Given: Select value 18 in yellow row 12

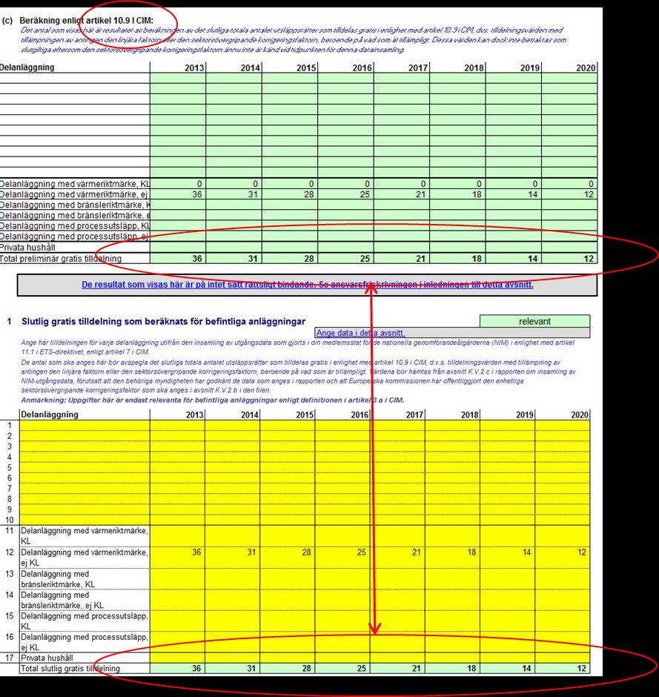Looking at the screenshot, I should [x=471, y=552].
